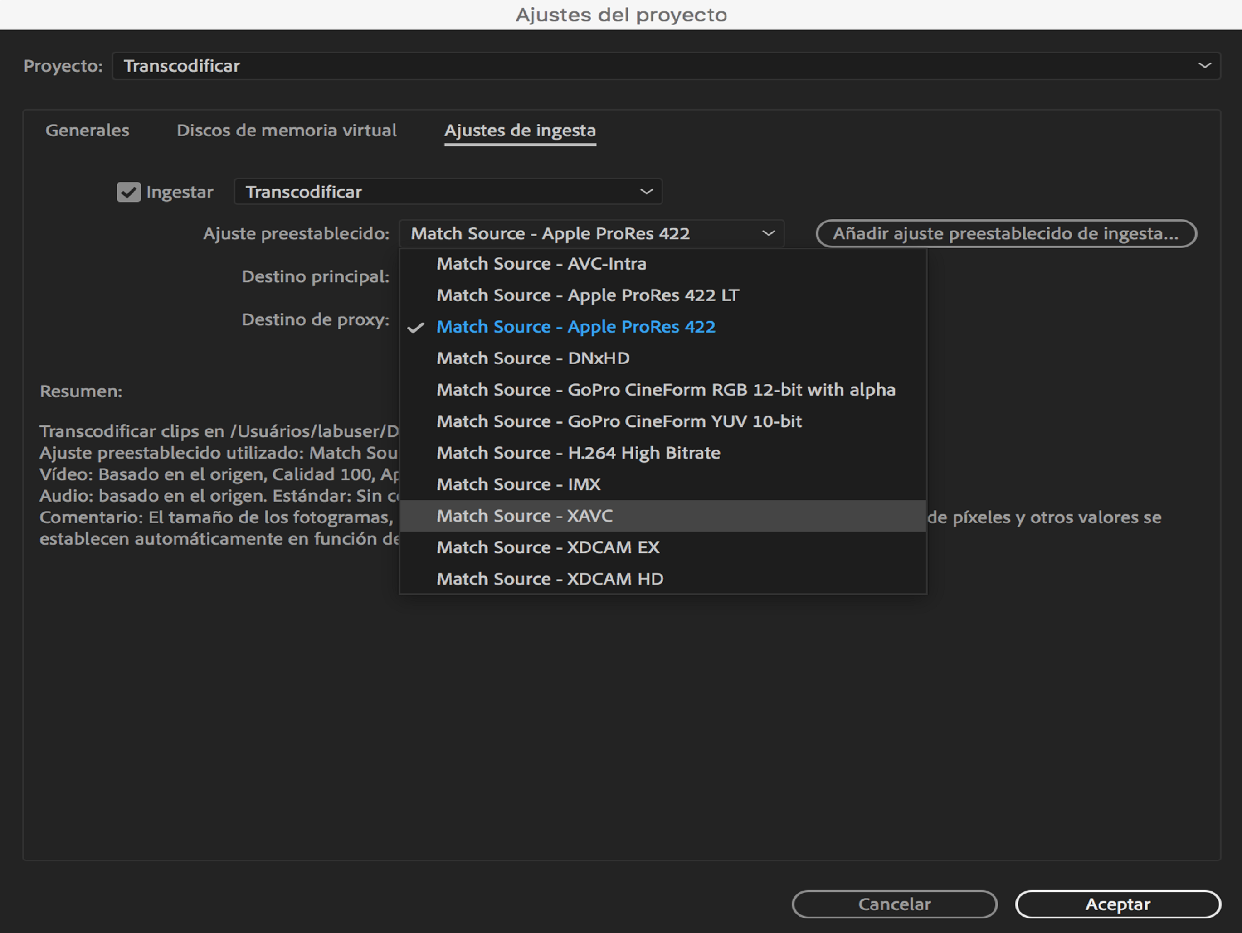The image size is (1242, 933).
Task: Choose Match Source - XDCAM HD preset
Action: [550, 579]
